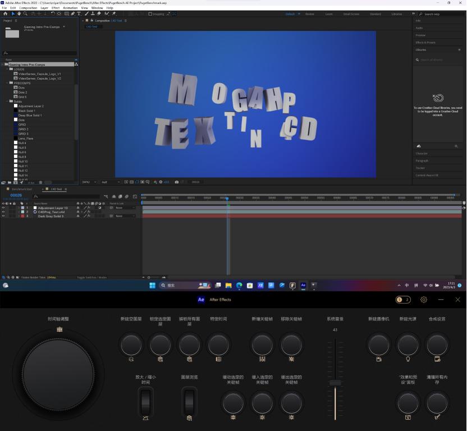Hide the Adjustment Layer 13 layer
The height and width of the screenshot is (431, 467).
[3, 208]
